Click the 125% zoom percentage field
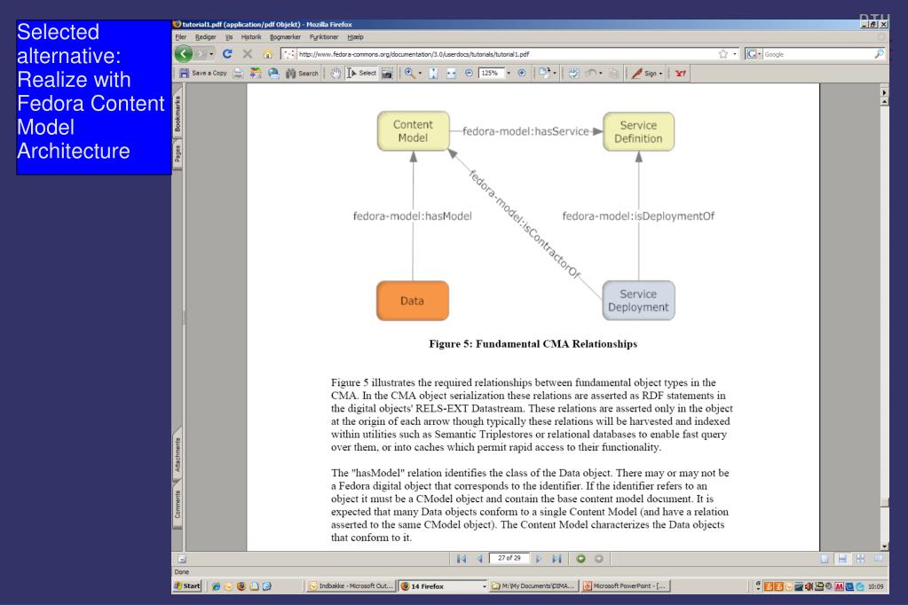The height and width of the screenshot is (605, 908). pyautogui.click(x=491, y=74)
